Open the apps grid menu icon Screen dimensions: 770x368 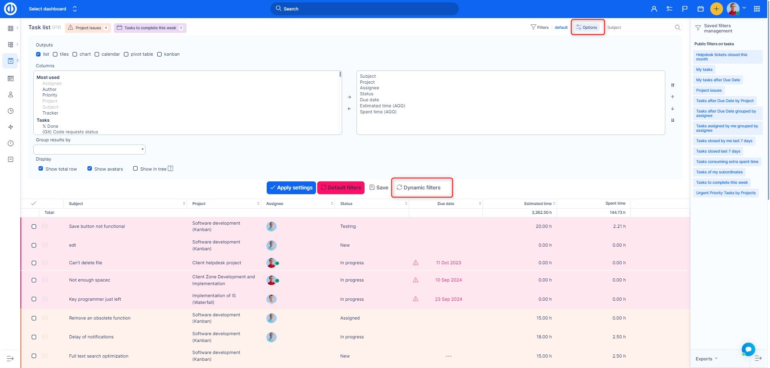tap(757, 9)
